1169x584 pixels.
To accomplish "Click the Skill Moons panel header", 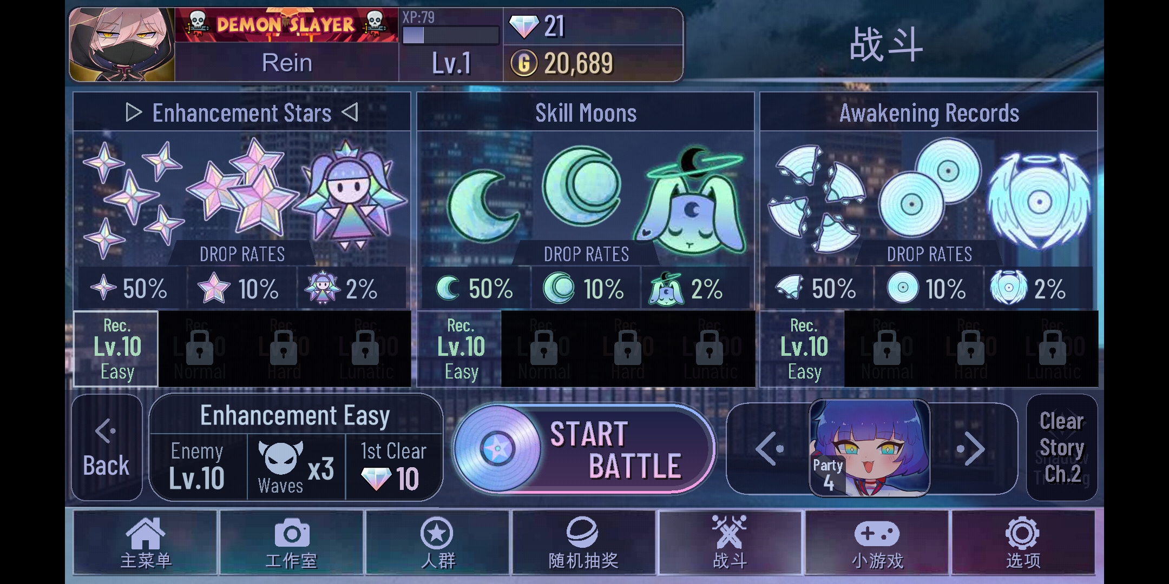I will pos(586,112).
